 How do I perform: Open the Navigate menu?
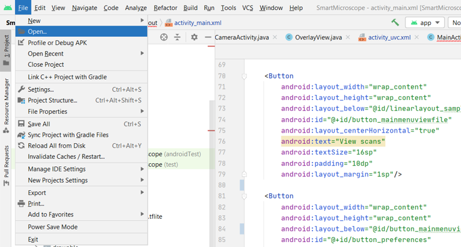click(84, 8)
